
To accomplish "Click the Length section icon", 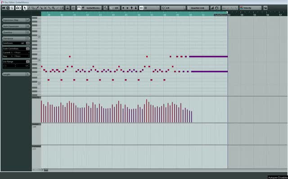I will (28, 74).
